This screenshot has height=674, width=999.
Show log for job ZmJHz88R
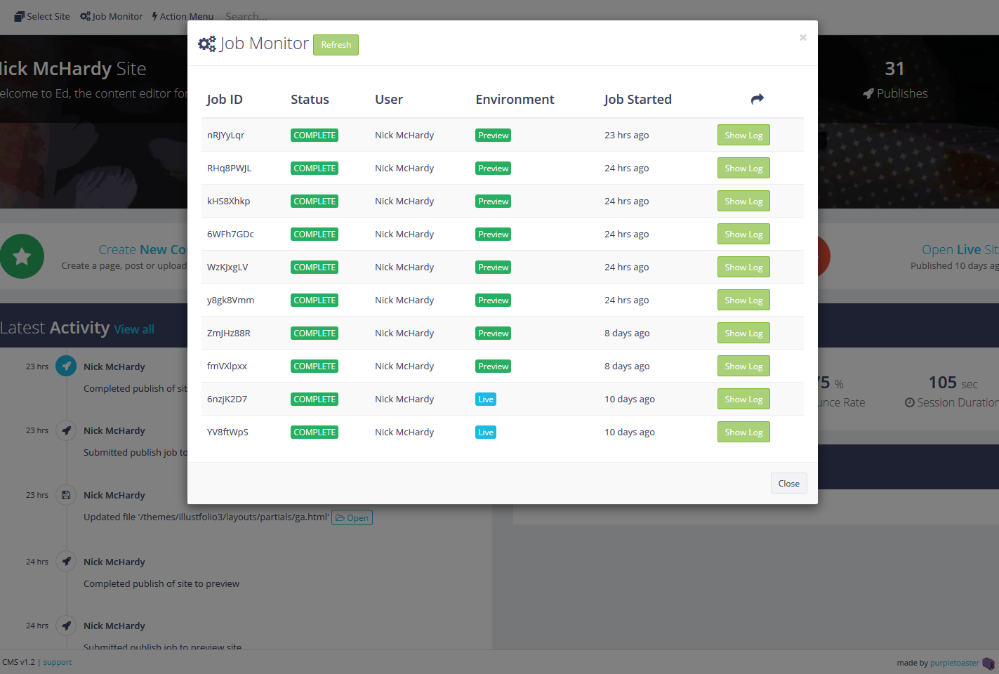click(743, 333)
